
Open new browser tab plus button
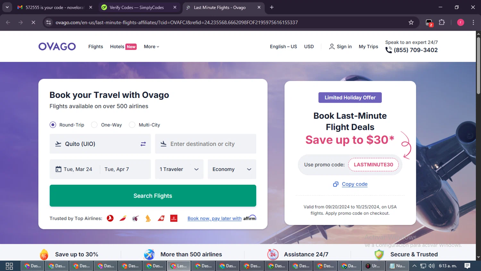click(272, 7)
